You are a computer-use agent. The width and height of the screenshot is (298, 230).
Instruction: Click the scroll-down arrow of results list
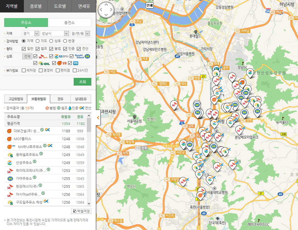point(89,204)
